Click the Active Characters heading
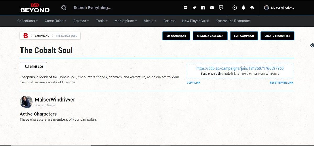The height and width of the screenshot is (146, 314). pyautogui.click(x=38, y=114)
